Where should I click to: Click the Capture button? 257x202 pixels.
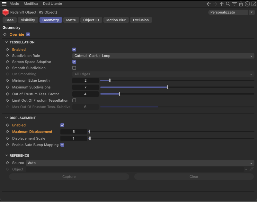pos(69,177)
